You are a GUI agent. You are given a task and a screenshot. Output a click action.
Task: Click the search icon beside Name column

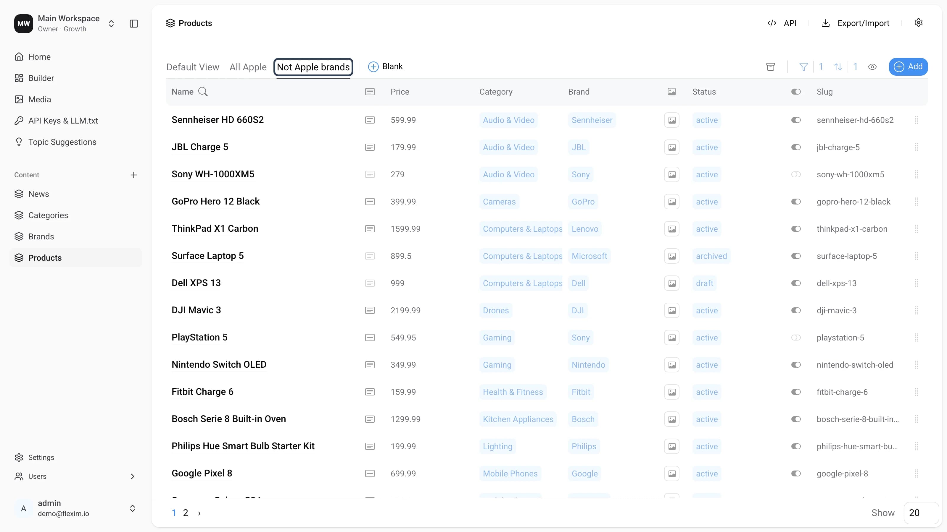click(203, 91)
